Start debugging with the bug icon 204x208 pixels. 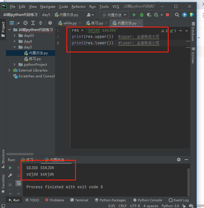[142, 15]
